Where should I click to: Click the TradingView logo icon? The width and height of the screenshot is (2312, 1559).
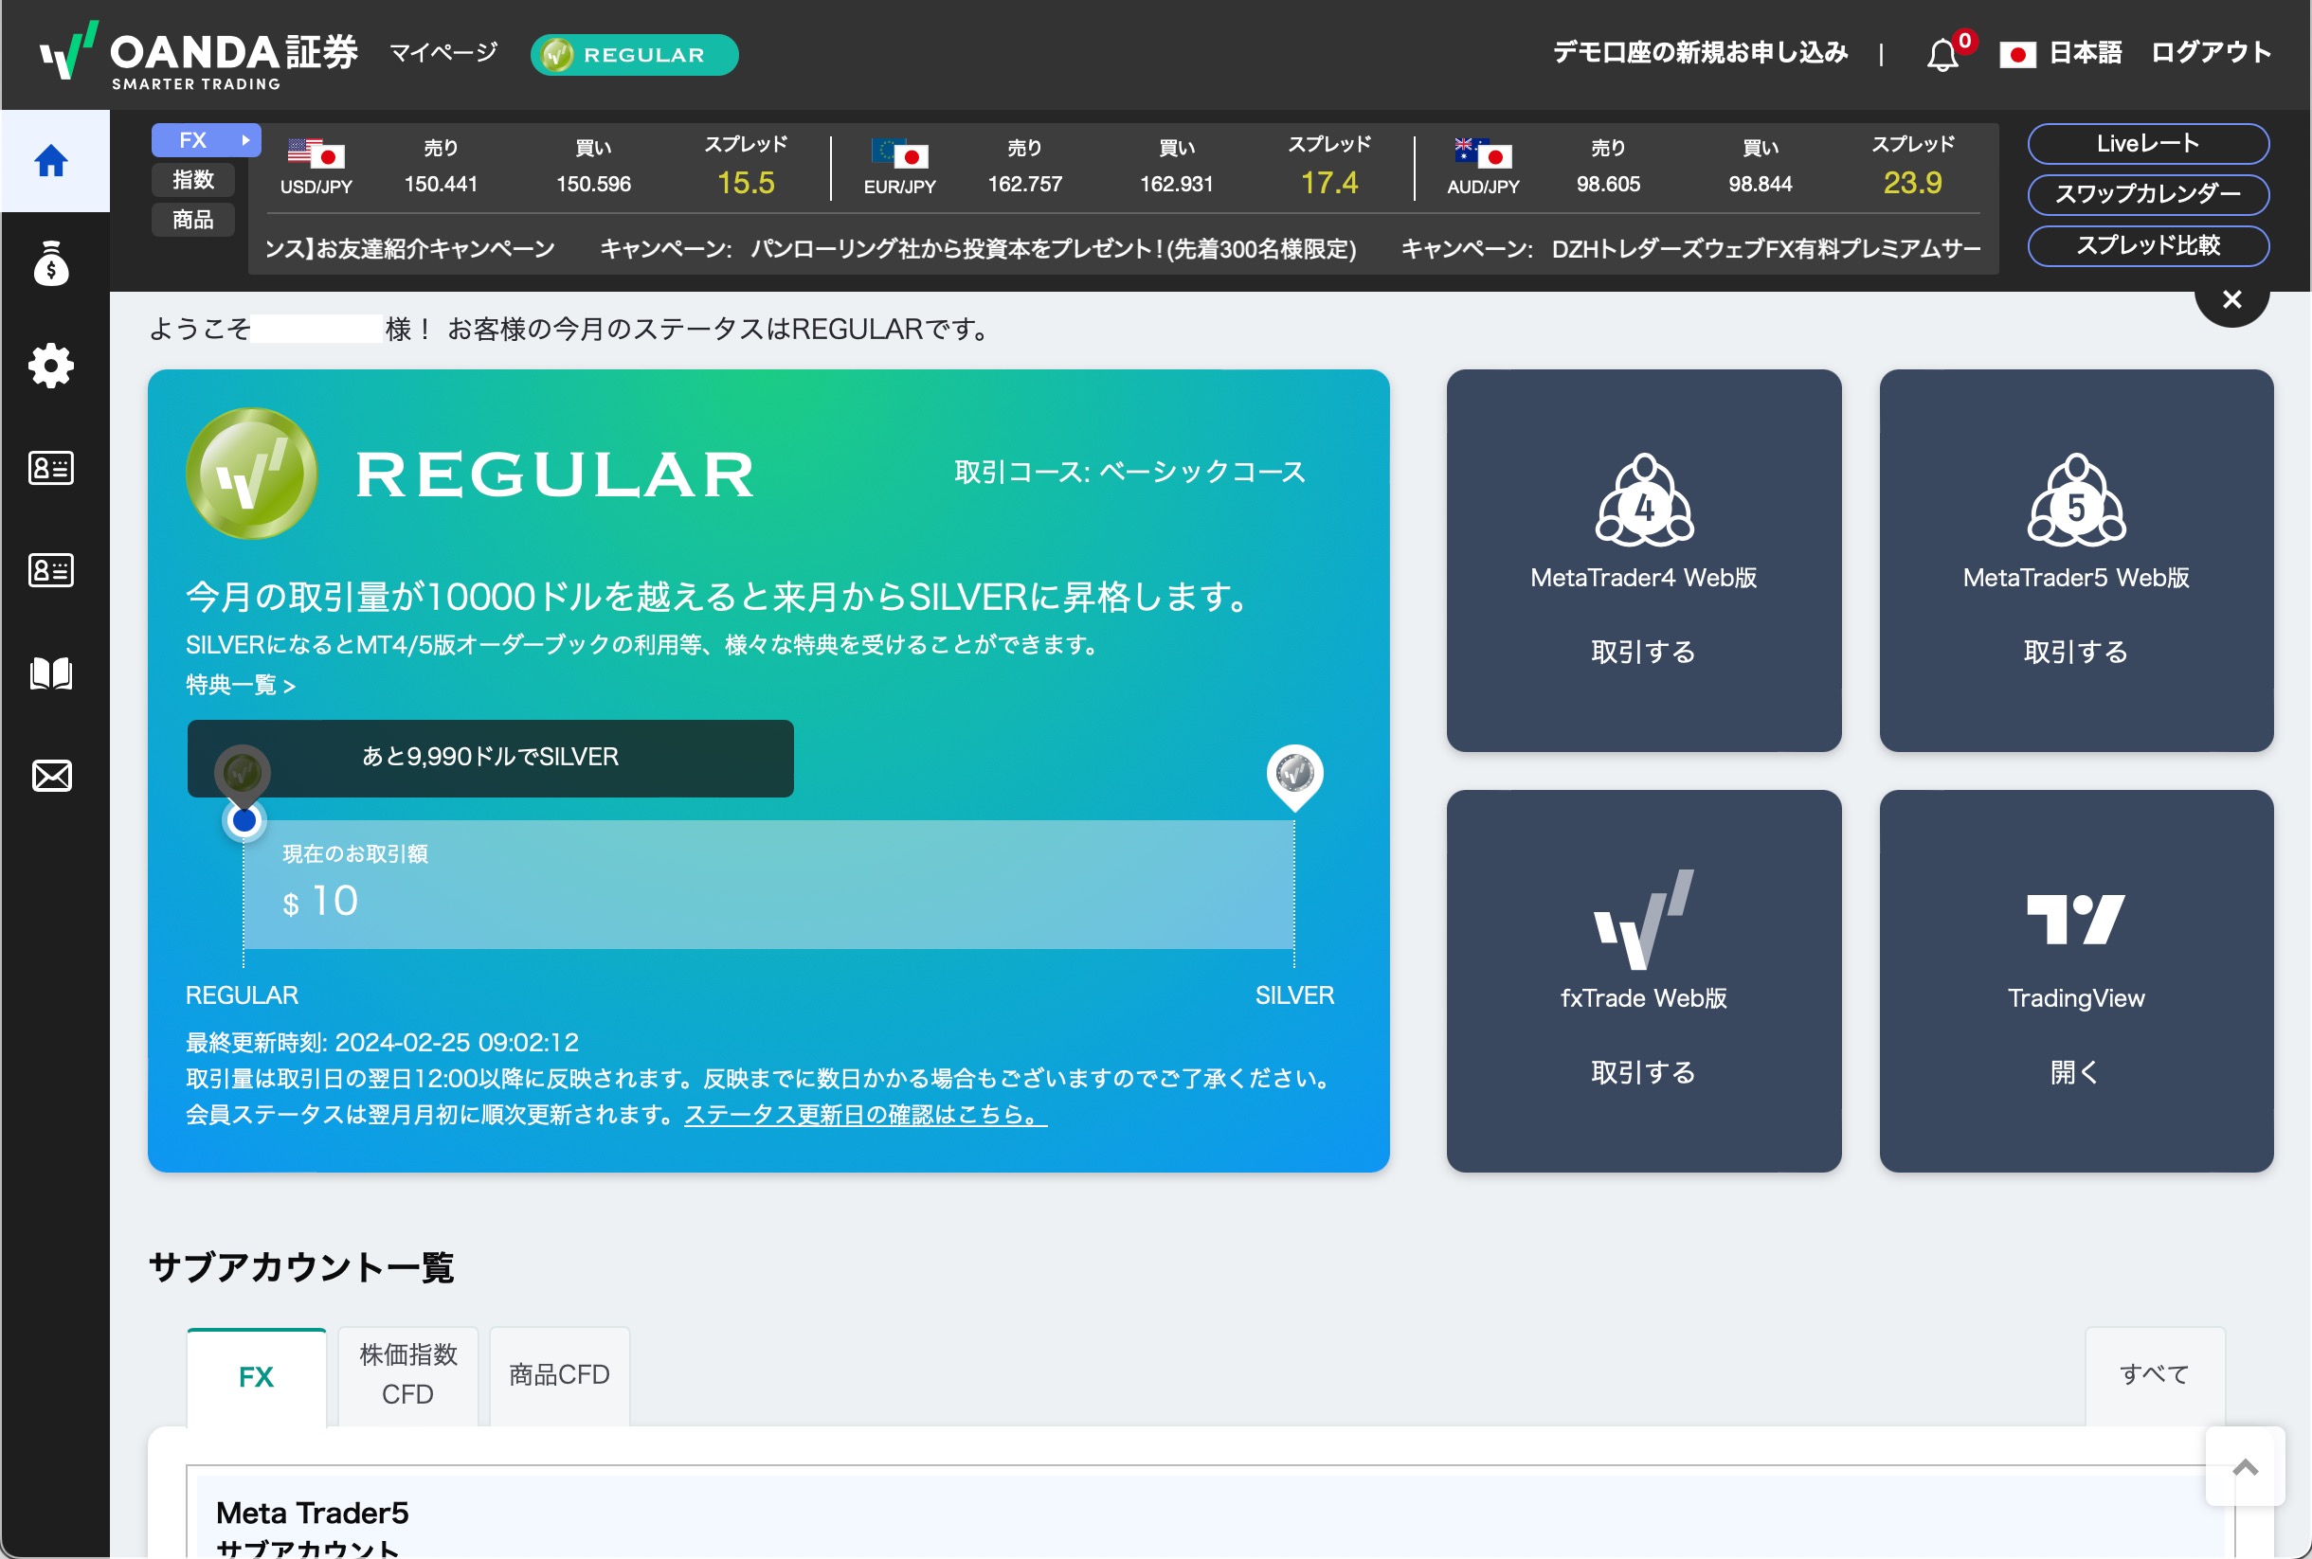click(2075, 919)
